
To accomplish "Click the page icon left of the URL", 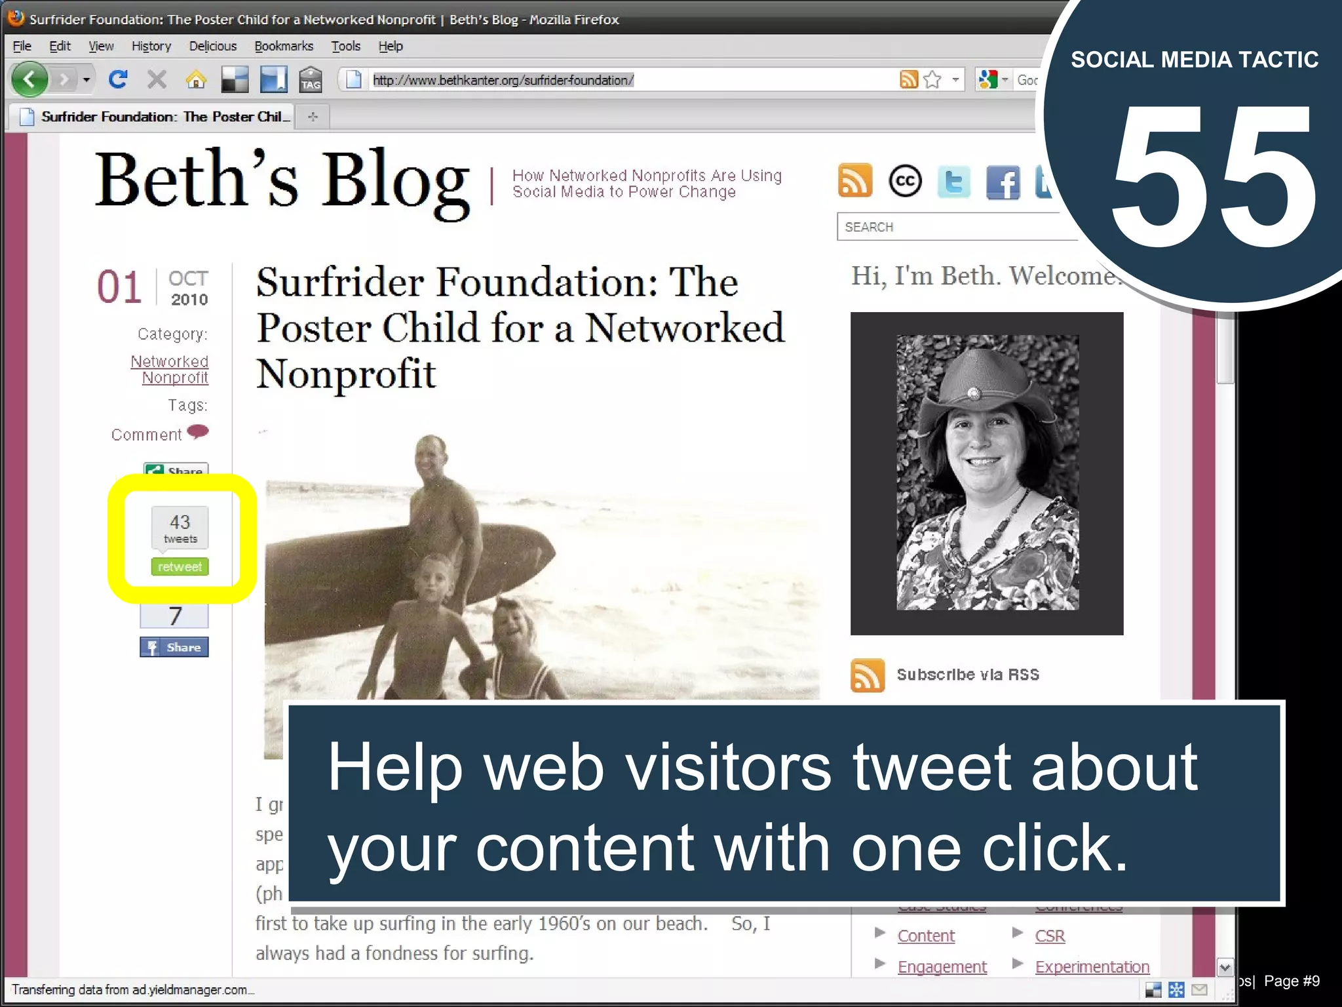I will (x=354, y=80).
